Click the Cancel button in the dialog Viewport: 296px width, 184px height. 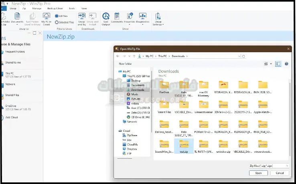[280, 173]
